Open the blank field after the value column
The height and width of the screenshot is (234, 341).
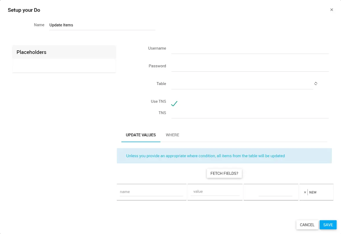coord(275,192)
